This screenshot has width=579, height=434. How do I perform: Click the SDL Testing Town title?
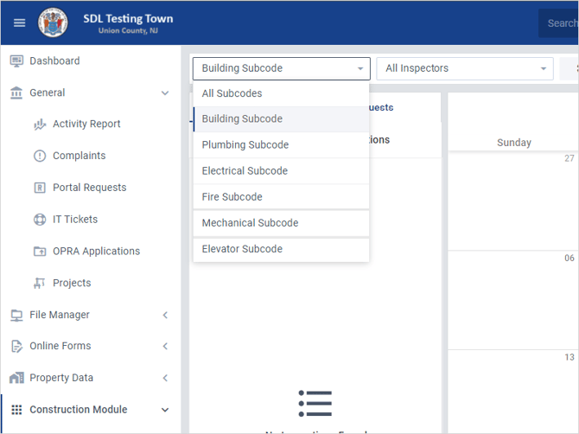coord(128,18)
